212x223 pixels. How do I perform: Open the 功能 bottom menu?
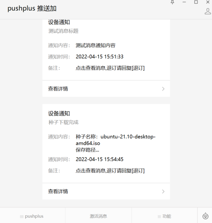pyautogui.click(x=164, y=216)
